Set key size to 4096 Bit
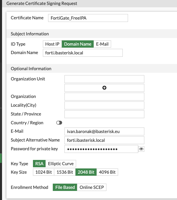The width and height of the screenshot is (177, 200). click(107, 172)
